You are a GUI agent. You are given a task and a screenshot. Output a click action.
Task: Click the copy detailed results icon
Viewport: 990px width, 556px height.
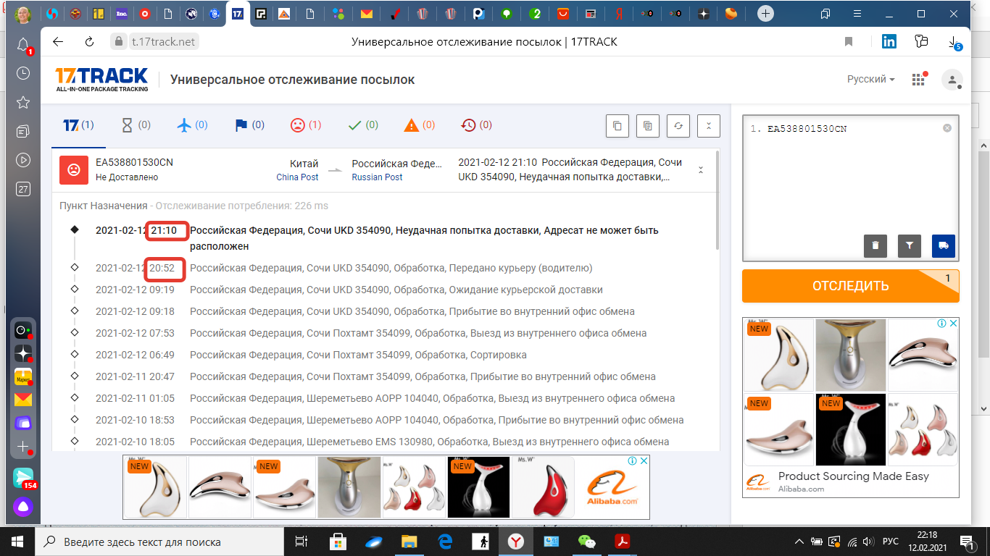click(648, 126)
